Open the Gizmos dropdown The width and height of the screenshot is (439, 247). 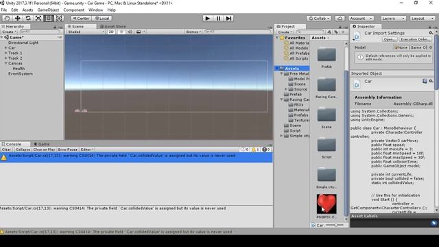tap(193, 32)
